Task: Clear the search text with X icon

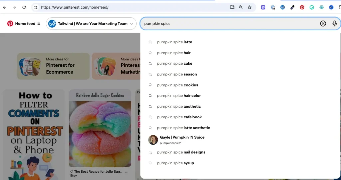Action: coord(323,24)
